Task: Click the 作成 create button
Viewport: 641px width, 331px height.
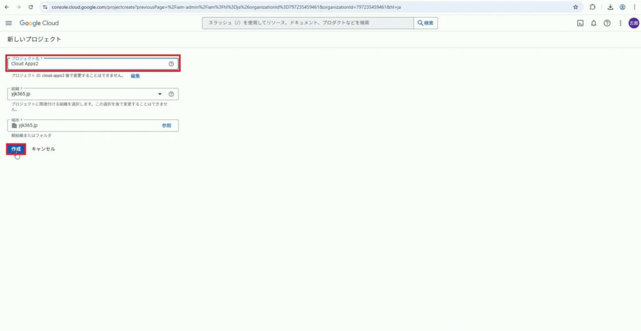Action: 16,149
